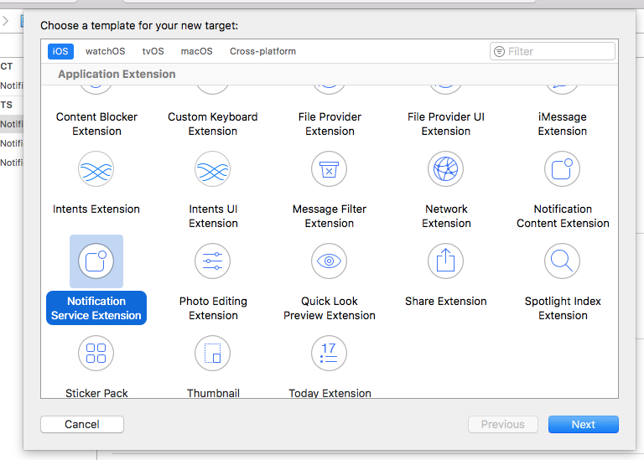Select the File Provider Extension label
This screenshot has width=644, height=460.
point(330,124)
